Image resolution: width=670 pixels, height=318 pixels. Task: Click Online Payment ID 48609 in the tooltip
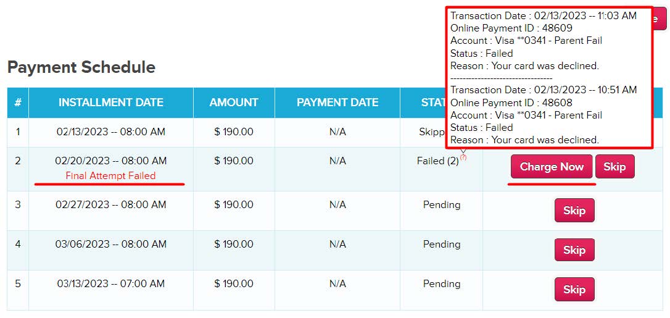(x=511, y=28)
